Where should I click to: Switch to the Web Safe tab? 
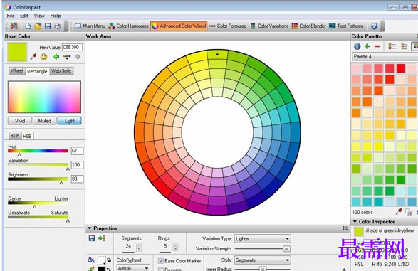pos(61,71)
